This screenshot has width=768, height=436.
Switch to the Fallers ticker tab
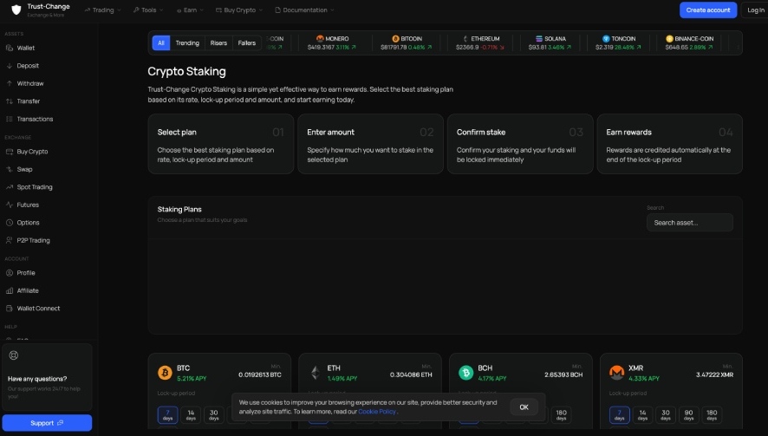point(247,43)
